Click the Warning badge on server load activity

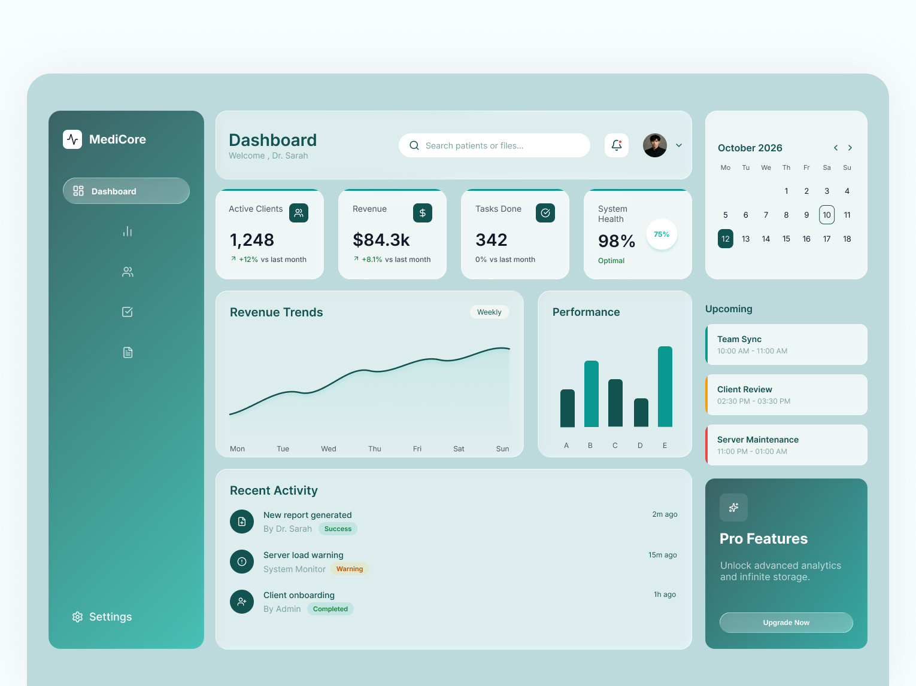(349, 569)
